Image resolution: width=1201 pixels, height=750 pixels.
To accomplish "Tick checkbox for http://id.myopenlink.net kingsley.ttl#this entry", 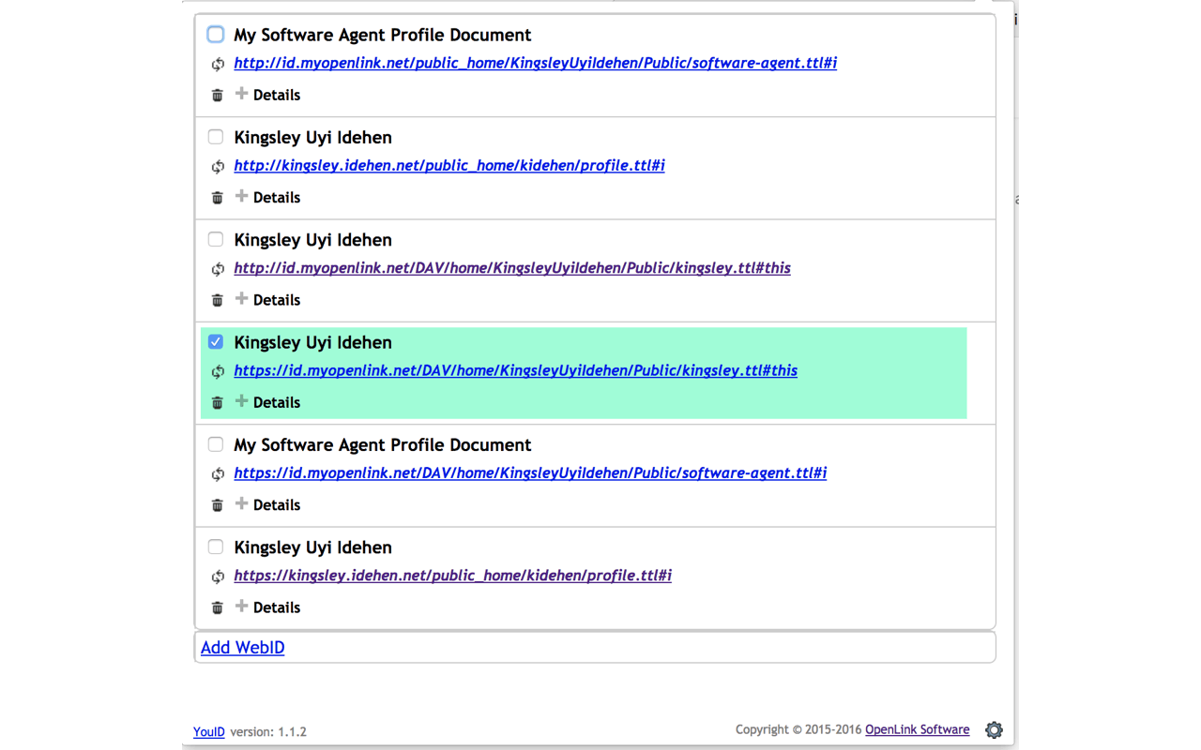I will (x=216, y=239).
